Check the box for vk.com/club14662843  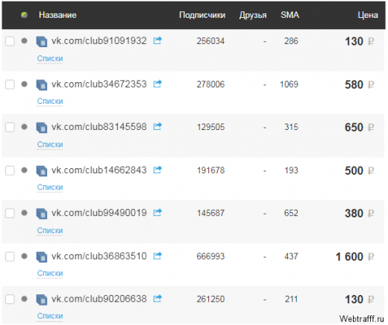pos(10,170)
